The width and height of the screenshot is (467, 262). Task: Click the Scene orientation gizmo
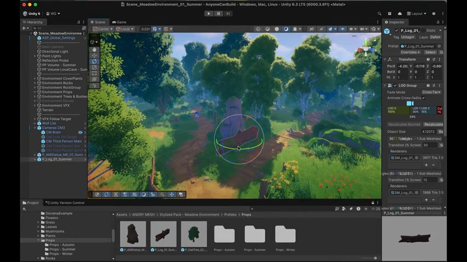(366, 50)
